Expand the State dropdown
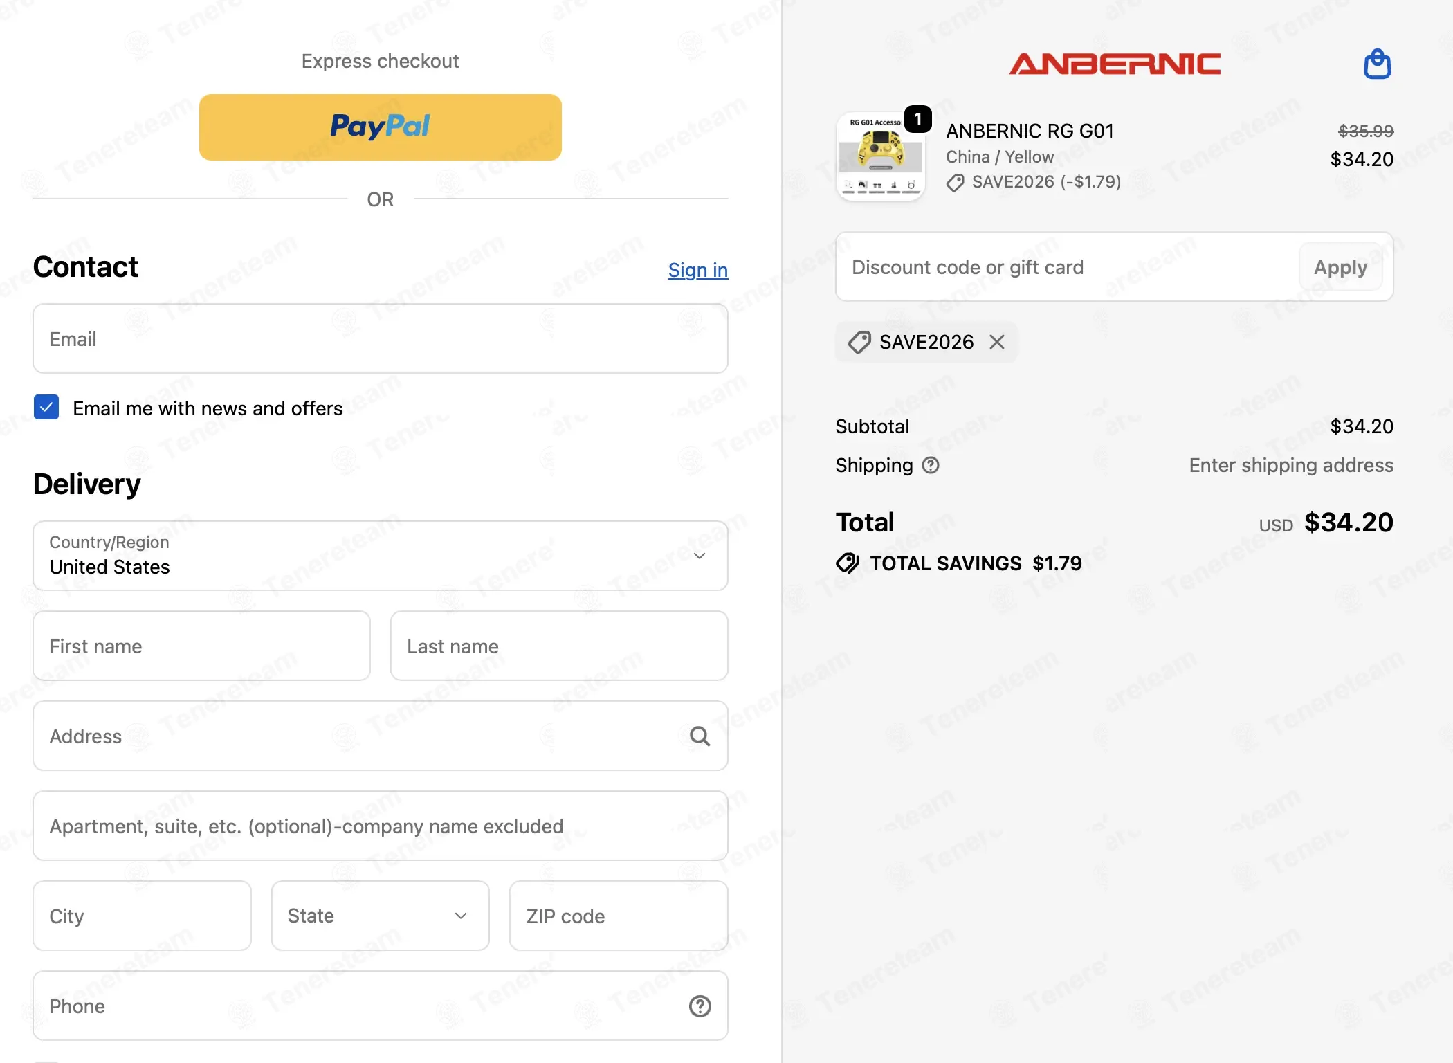Viewport: 1453px width, 1063px height. pyautogui.click(x=381, y=916)
